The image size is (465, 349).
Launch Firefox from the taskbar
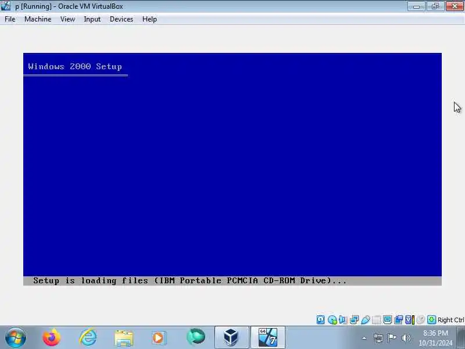tap(51, 337)
